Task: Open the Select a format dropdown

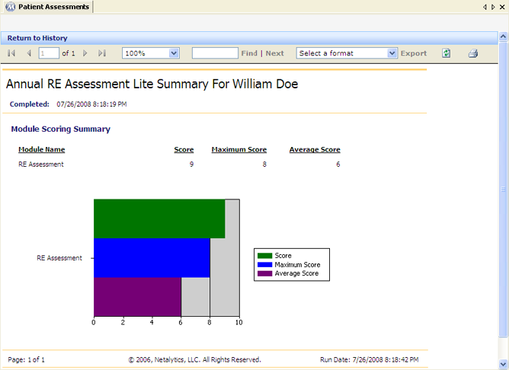Action: (x=392, y=53)
